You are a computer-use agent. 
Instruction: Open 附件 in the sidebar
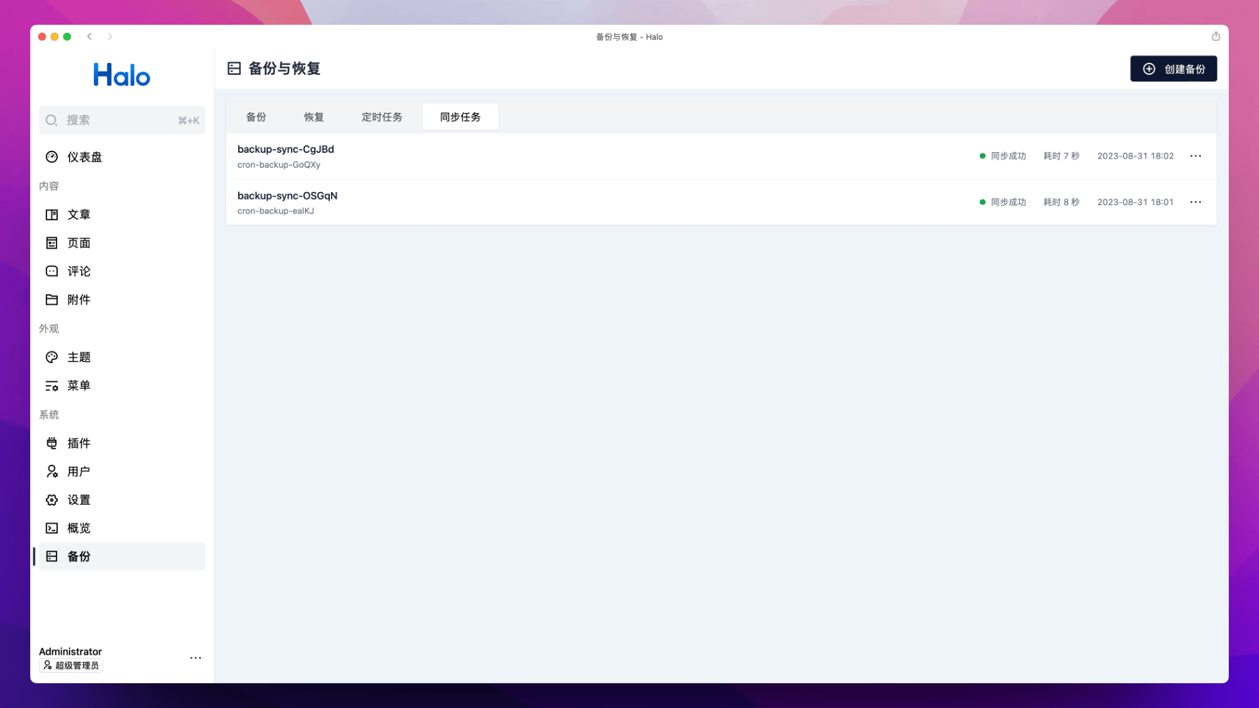pos(122,300)
